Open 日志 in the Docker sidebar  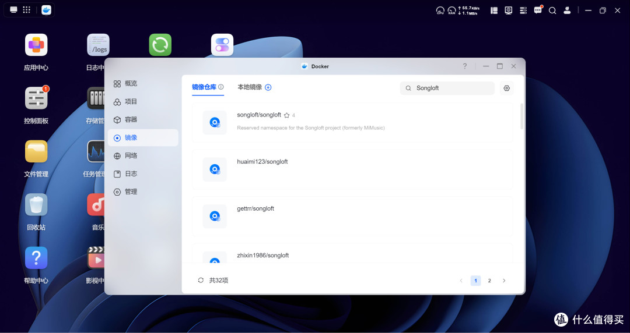pos(143,173)
